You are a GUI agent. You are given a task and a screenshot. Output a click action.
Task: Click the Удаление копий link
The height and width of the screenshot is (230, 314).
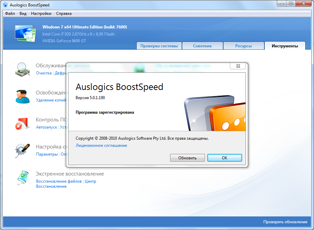click(x=51, y=100)
